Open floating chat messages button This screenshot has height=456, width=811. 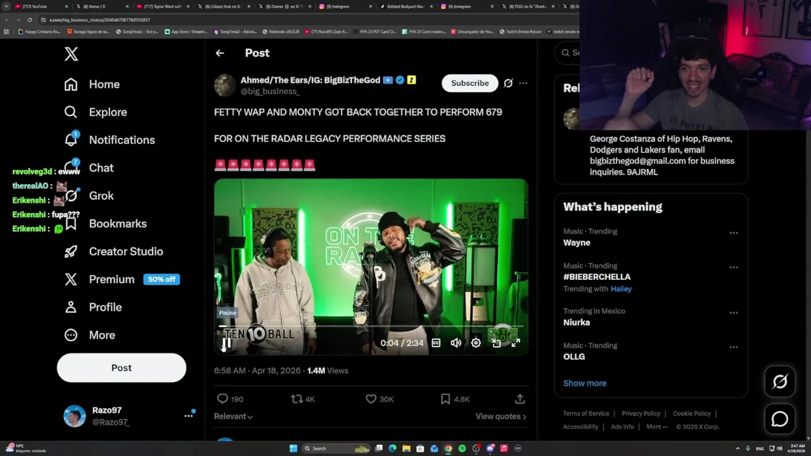(x=779, y=419)
